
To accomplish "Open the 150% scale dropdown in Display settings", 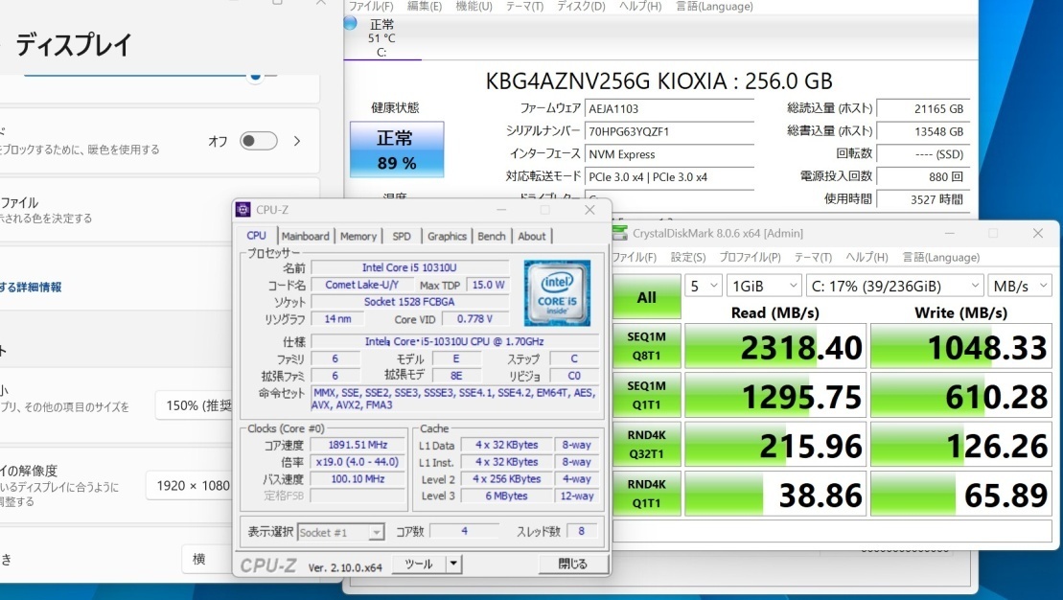I will tap(194, 405).
